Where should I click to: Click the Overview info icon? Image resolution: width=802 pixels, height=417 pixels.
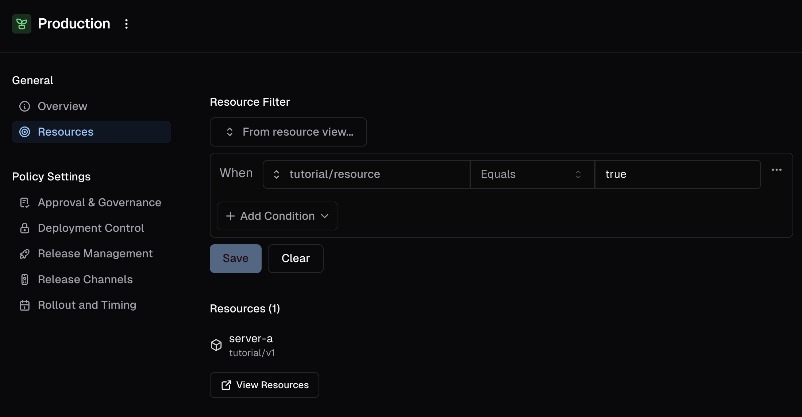pos(24,106)
